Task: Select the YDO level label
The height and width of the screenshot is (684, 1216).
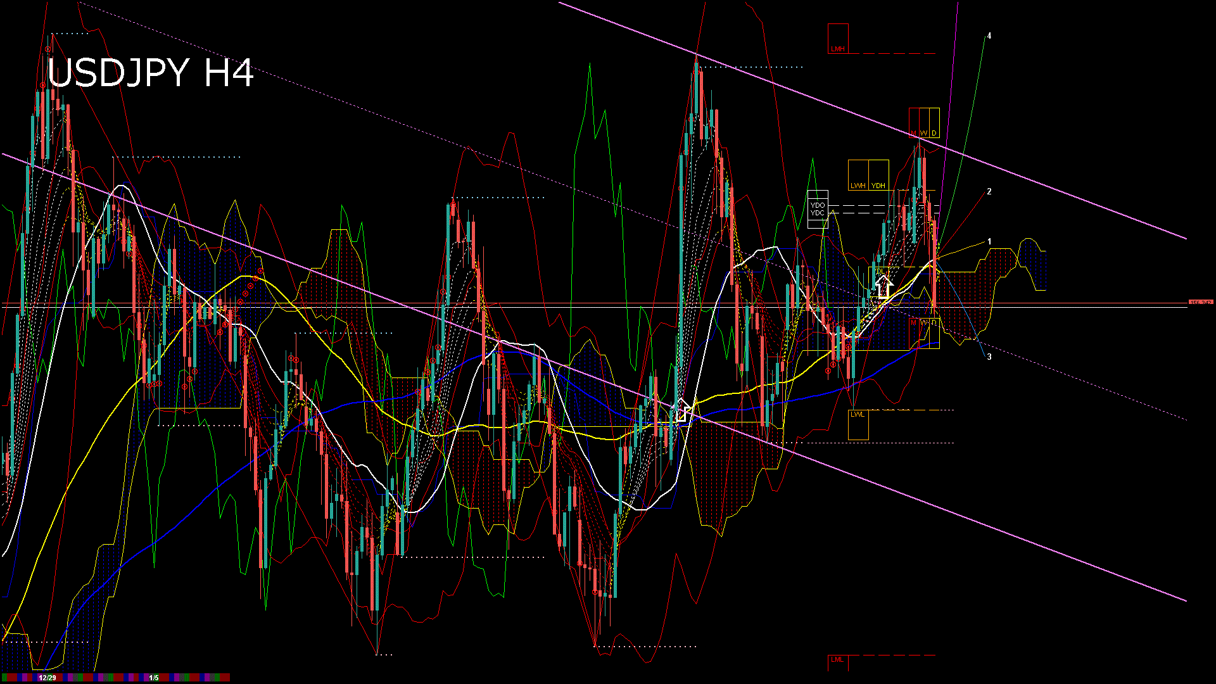Action: click(818, 205)
